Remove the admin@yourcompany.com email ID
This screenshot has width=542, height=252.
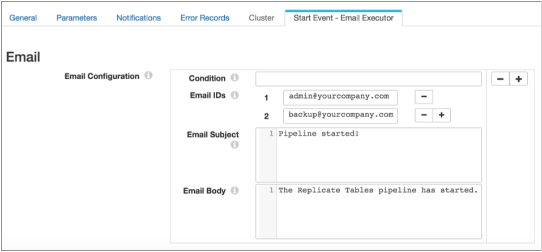(424, 97)
